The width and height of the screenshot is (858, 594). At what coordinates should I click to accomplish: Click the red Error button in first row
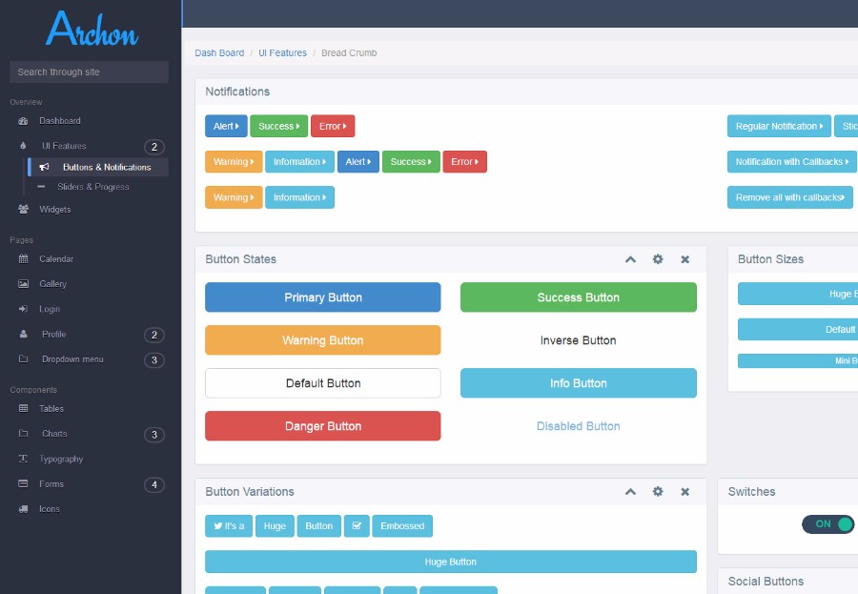tap(333, 126)
